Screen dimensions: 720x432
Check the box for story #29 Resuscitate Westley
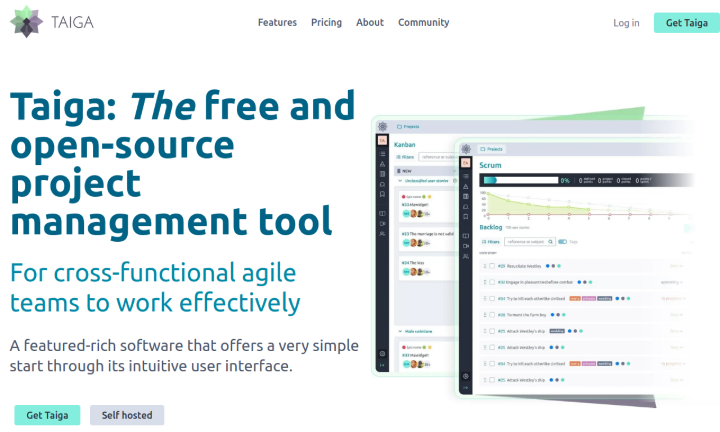[492, 266]
